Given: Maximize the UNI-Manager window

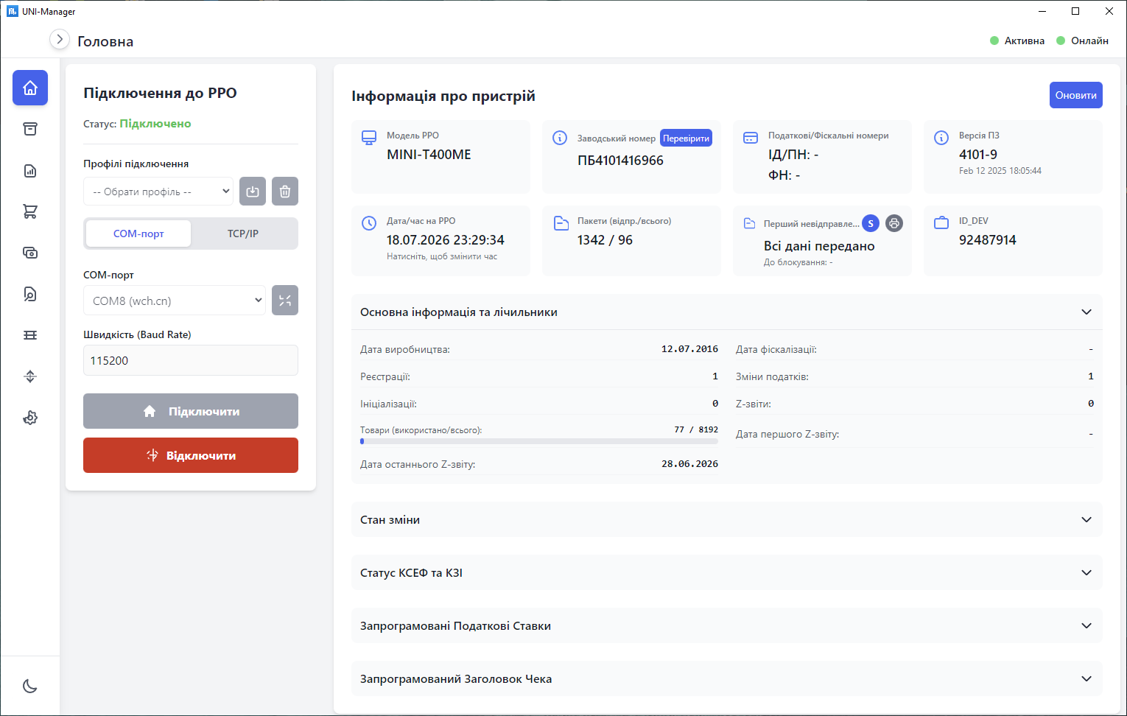Looking at the screenshot, I should point(1075,11).
